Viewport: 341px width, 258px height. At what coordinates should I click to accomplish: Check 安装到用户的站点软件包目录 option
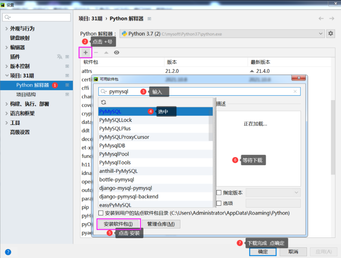pos(101,213)
